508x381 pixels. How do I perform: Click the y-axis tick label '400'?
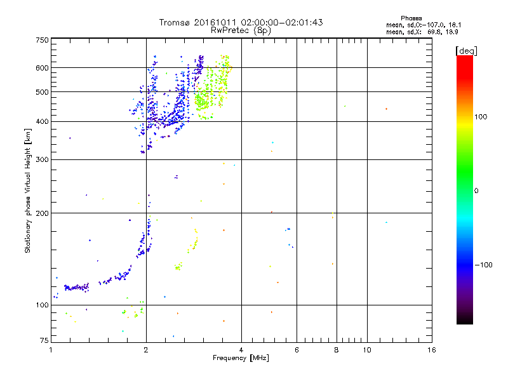[42, 122]
